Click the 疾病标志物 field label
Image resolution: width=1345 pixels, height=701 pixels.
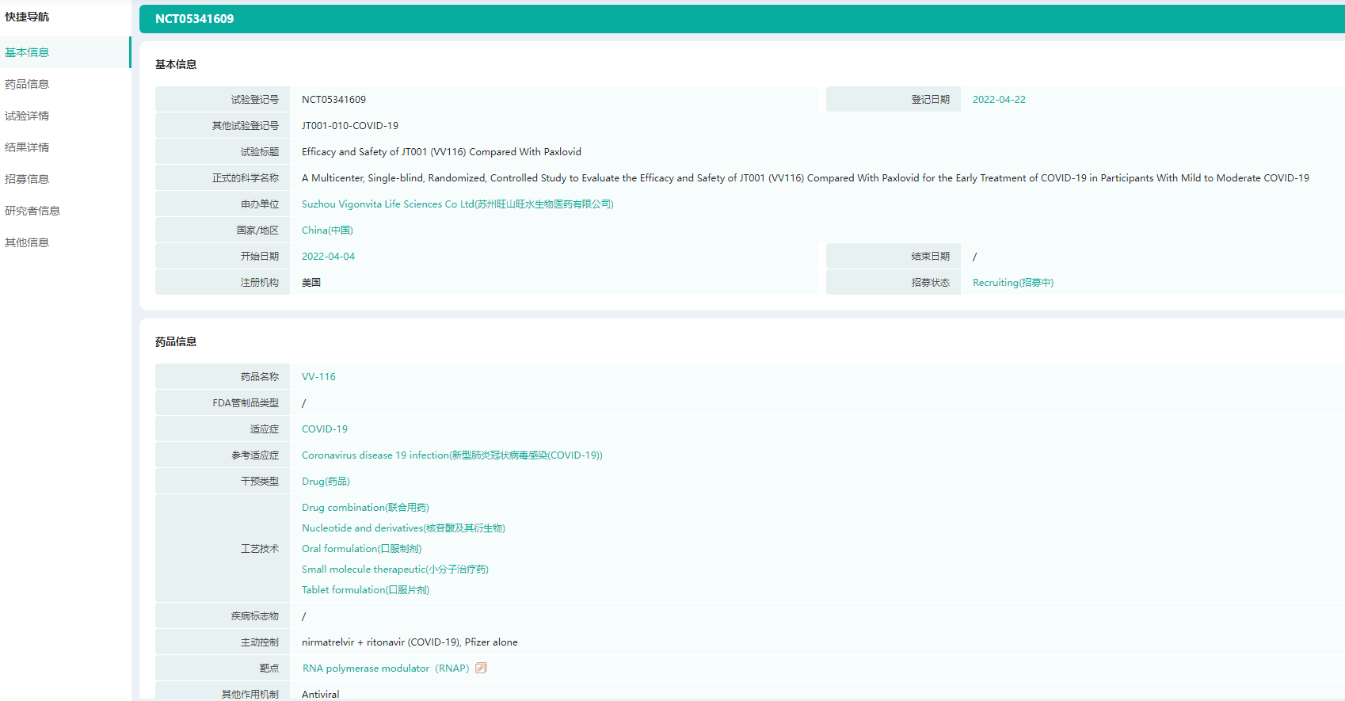click(255, 616)
